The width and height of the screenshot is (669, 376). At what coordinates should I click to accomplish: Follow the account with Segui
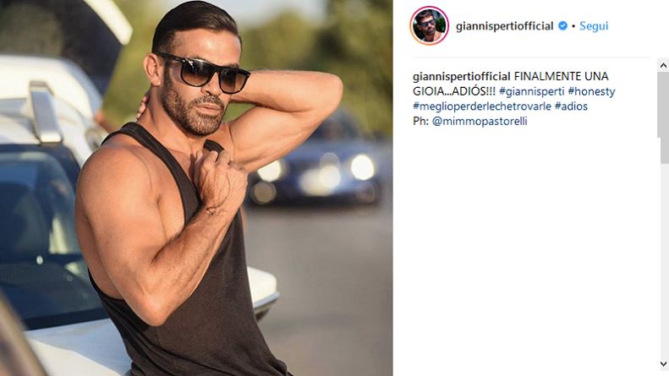coord(594,26)
